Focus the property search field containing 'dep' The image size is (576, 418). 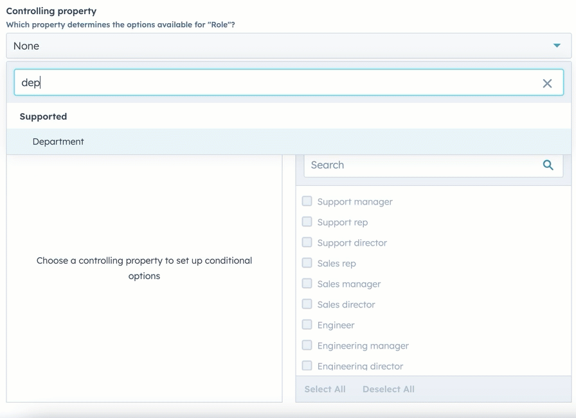276,83
